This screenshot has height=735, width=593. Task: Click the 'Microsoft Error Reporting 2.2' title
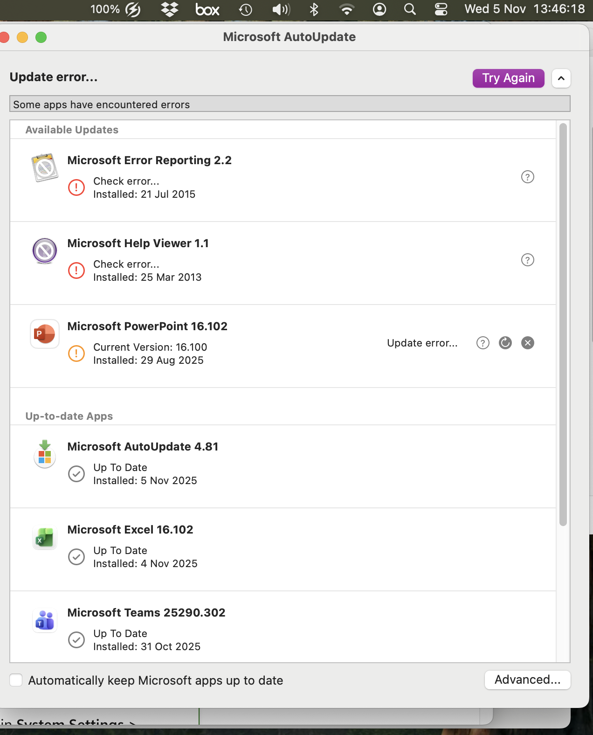pyautogui.click(x=150, y=160)
